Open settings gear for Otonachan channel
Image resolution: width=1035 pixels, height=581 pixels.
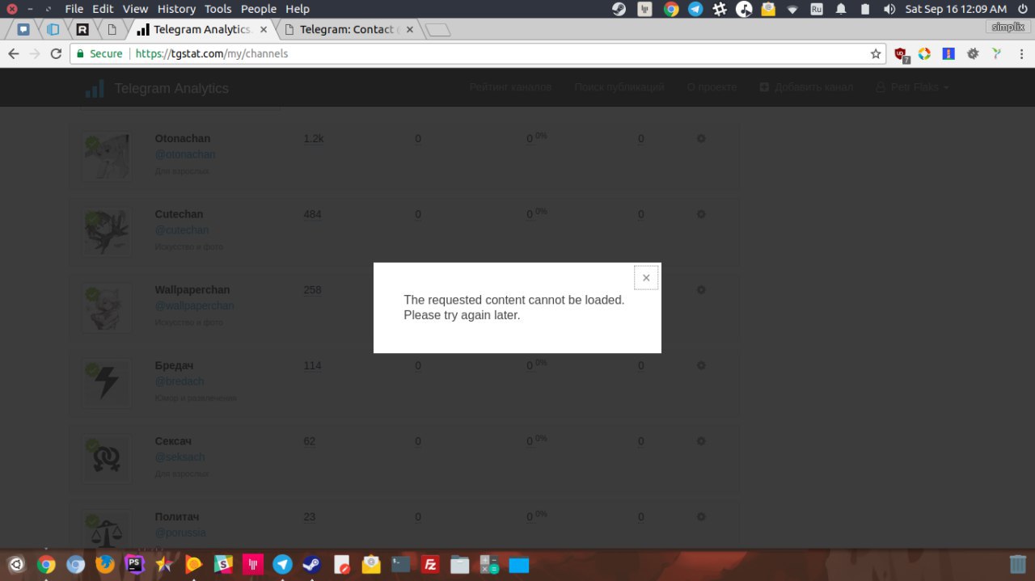click(701, 138)
